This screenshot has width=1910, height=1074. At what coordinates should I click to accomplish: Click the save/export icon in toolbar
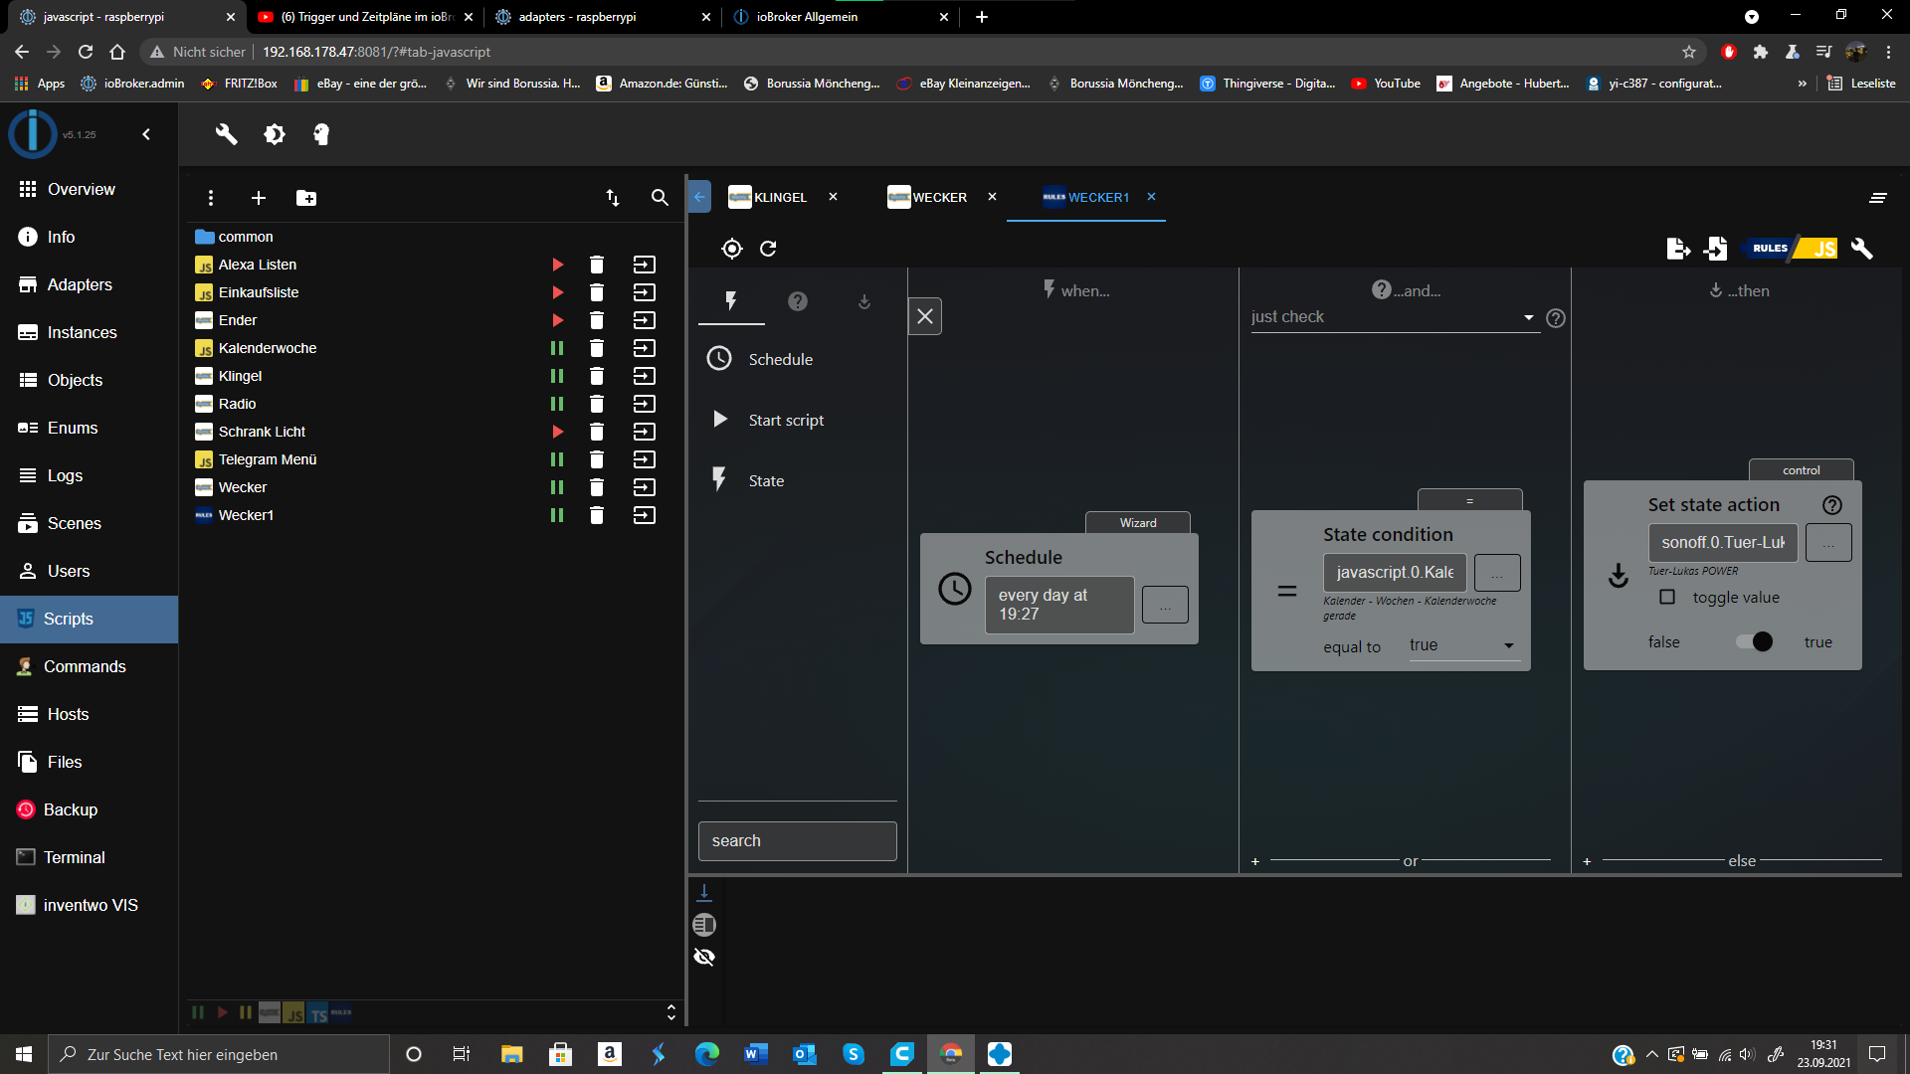[x=1679, y=248]
